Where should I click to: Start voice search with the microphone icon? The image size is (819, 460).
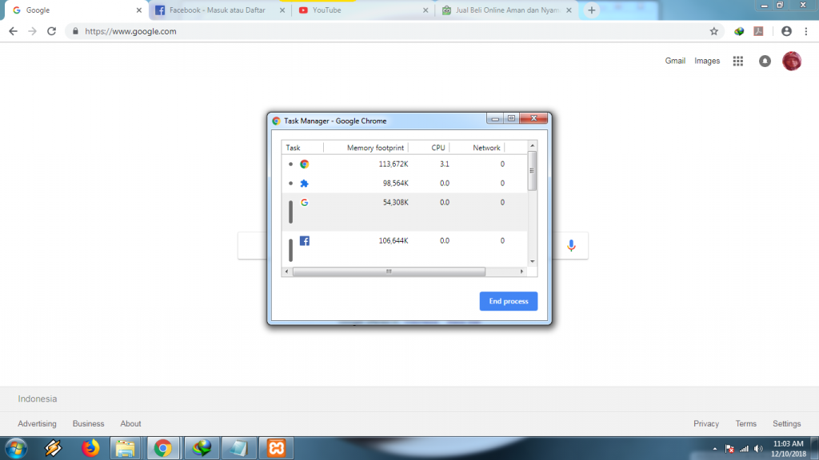pos(571,245)
